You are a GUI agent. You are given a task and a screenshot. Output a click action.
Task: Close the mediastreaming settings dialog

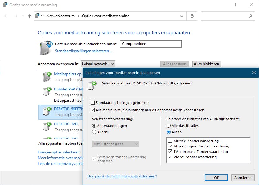254,72
